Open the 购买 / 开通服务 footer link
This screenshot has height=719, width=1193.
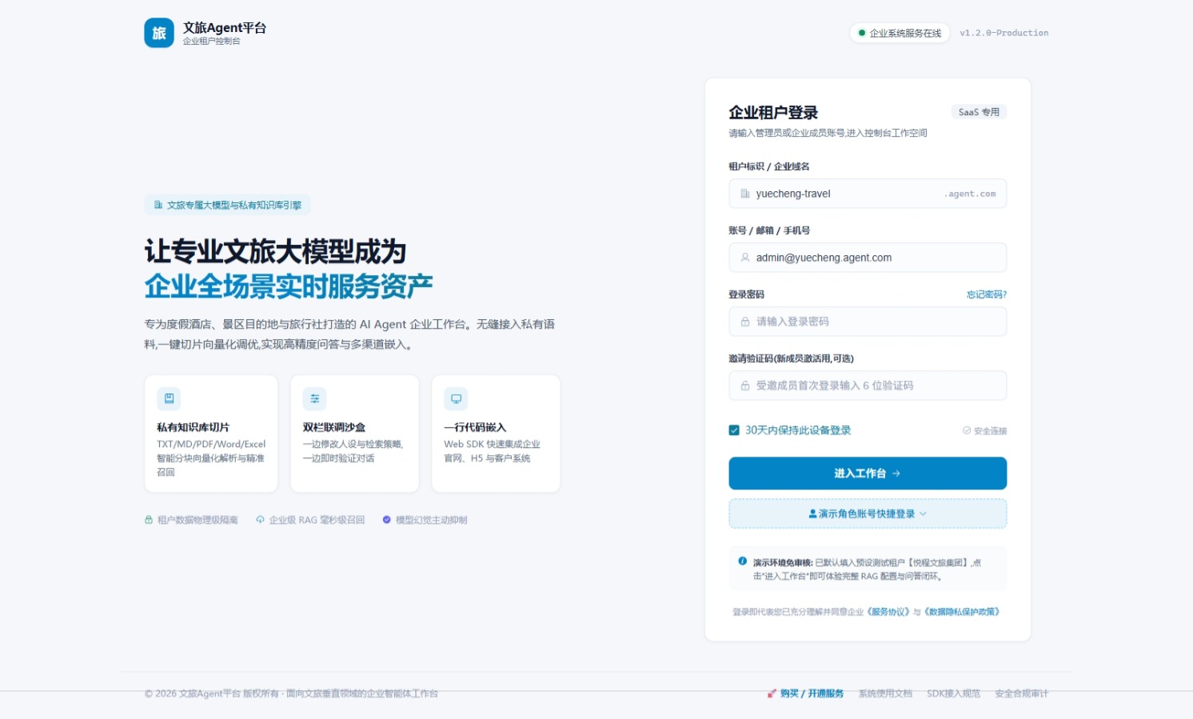tap(805, 693)
